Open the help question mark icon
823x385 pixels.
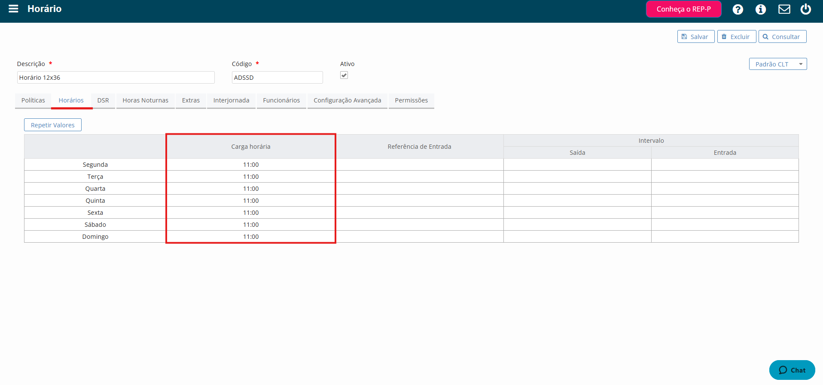[738, 9]
